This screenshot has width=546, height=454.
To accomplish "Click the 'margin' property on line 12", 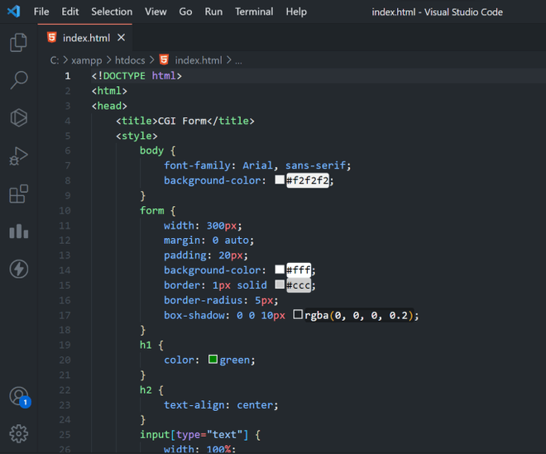I will (x=182, y=241).
